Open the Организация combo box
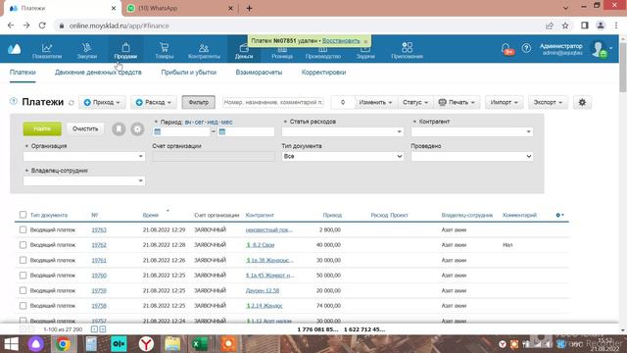This screenshot has height=353, width=627. pos(84,157)
